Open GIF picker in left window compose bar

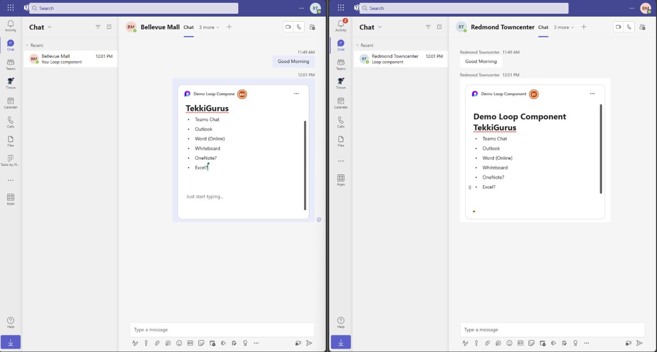point(190,343)
